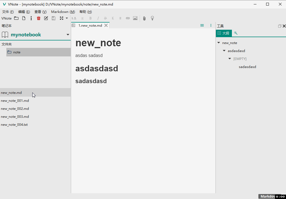Open the 编辑 (E) menu
Viewport: 286px width, 199px height.
(x=24, y=12)
